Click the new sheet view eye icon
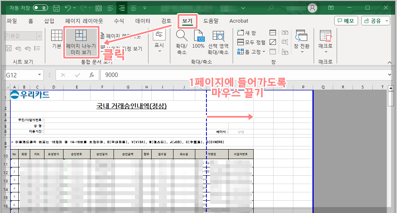This screenshot has height=213, width=397. (28, 48)
